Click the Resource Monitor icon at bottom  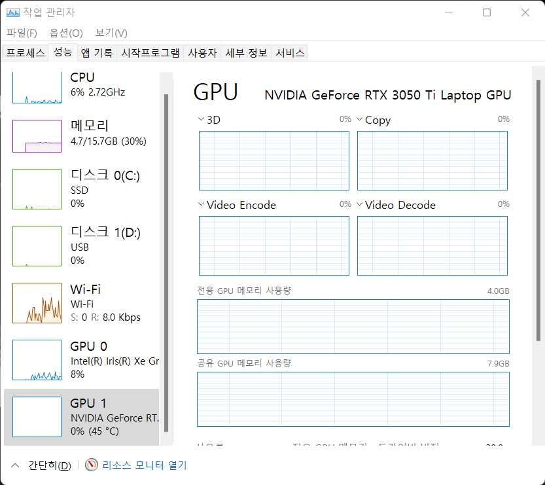tap(92, 465)
